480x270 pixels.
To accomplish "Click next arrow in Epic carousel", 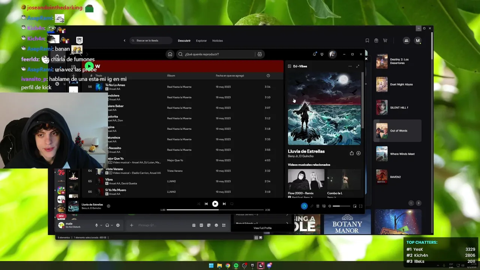I will (418, 203).
